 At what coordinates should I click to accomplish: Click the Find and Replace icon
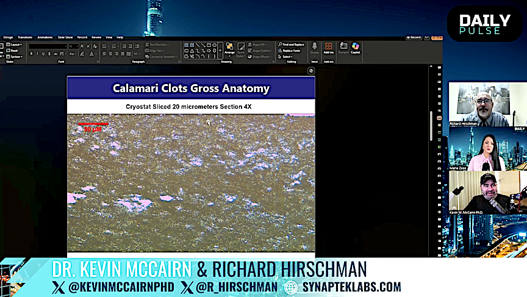coord(290,45)
